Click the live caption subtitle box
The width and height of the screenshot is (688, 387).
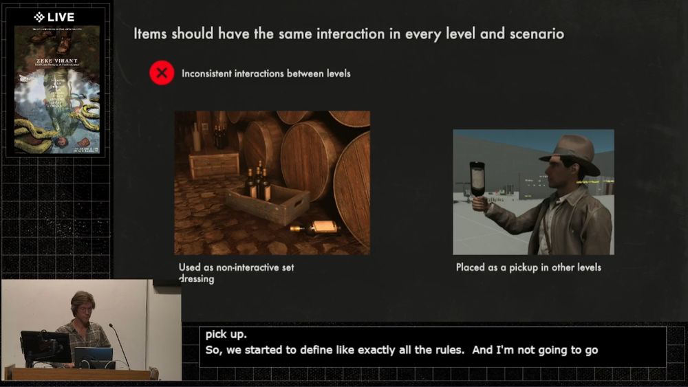coord(433,346)
